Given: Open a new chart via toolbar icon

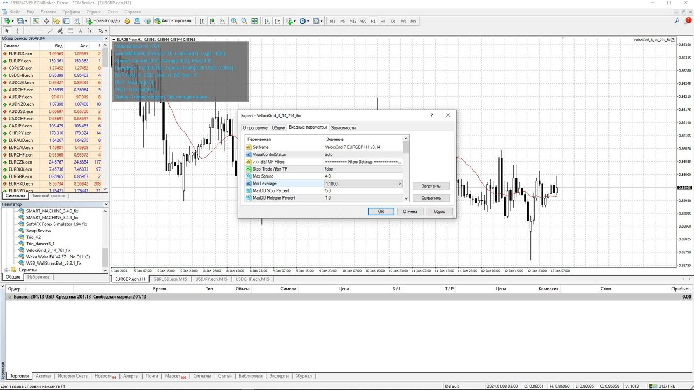Looking at the screenshot, I should [6, 21].
